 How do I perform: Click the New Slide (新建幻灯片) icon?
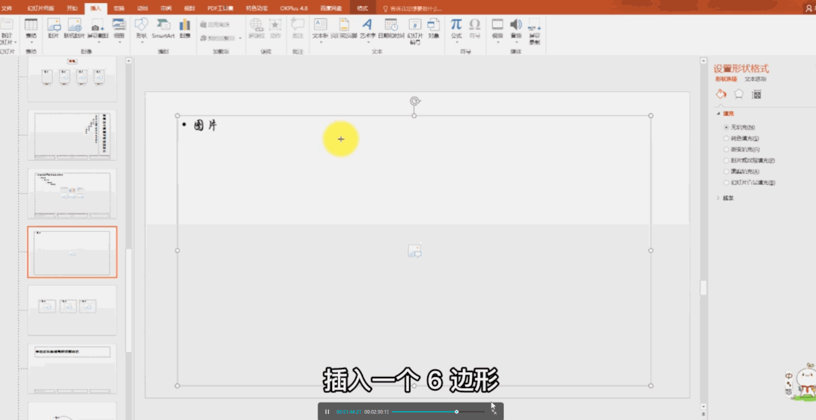(x=7, y=24)
